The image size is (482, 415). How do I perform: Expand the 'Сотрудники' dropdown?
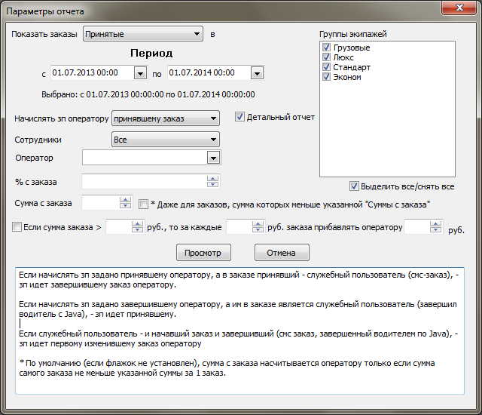(213, 140)
